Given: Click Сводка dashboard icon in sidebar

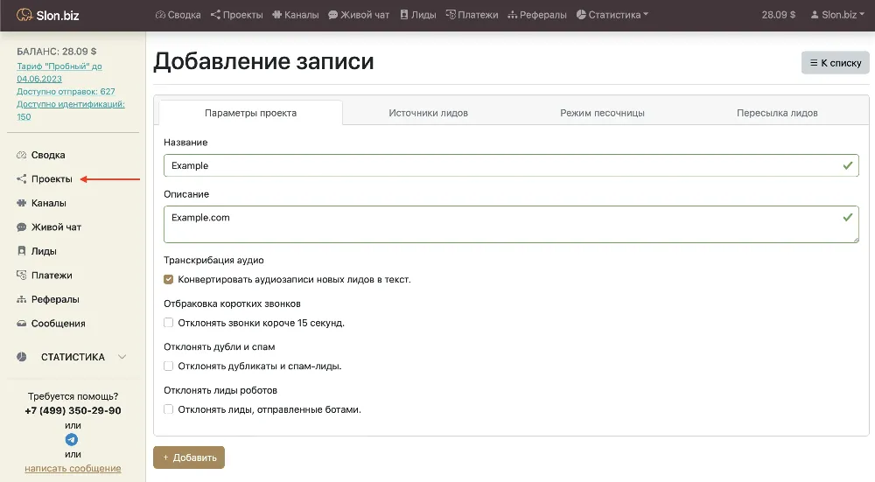Looking at the screenshot, I should 21,155.
